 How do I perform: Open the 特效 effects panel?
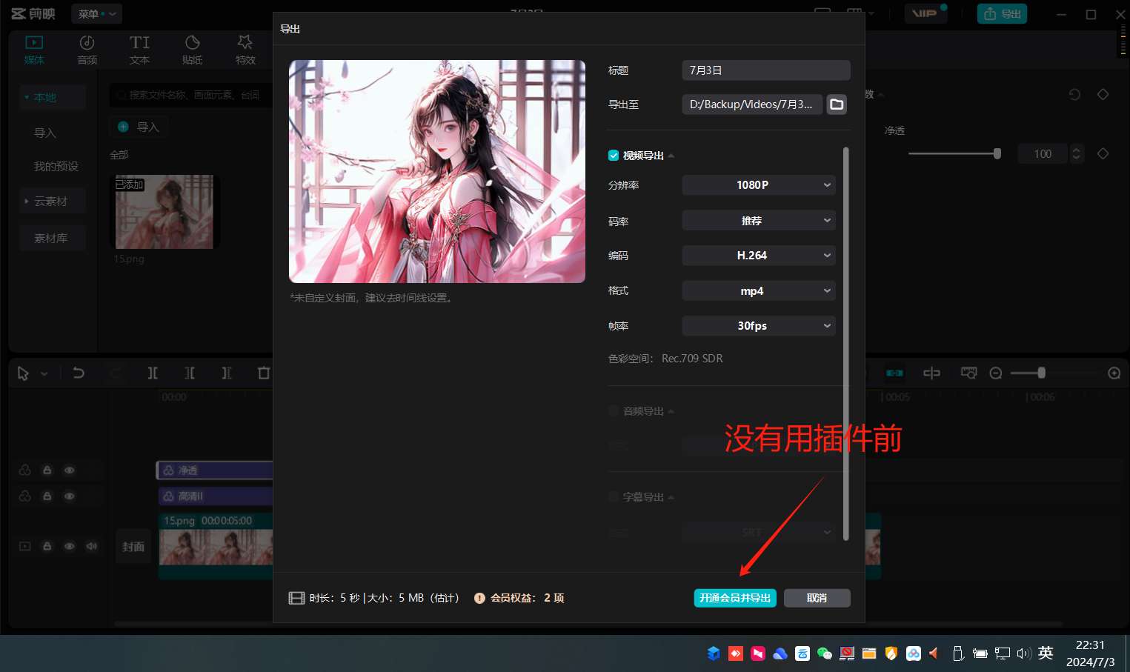[x=245, y=49]
